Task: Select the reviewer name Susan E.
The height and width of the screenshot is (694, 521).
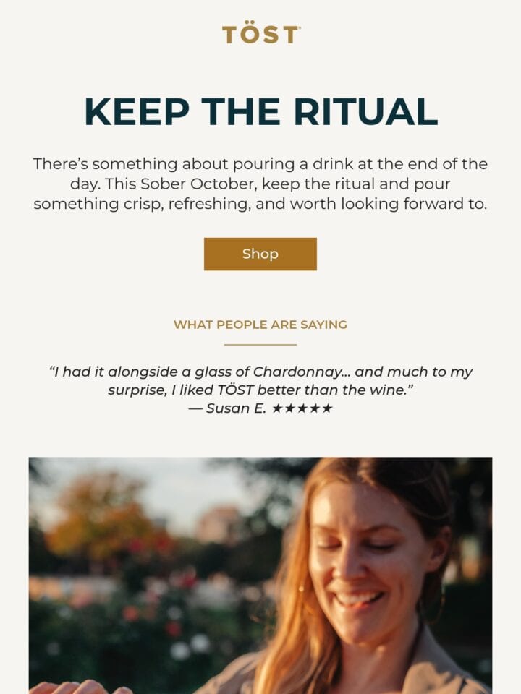Action: 236,408
